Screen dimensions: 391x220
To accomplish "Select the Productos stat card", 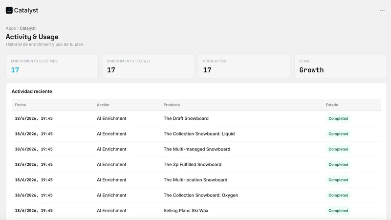I will point(244,66).
